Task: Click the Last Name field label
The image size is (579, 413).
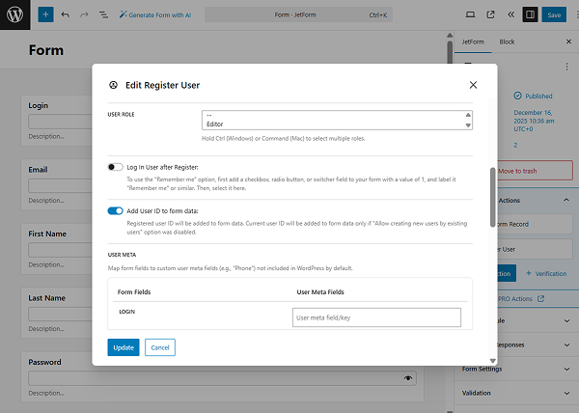Action: [47, 298]
